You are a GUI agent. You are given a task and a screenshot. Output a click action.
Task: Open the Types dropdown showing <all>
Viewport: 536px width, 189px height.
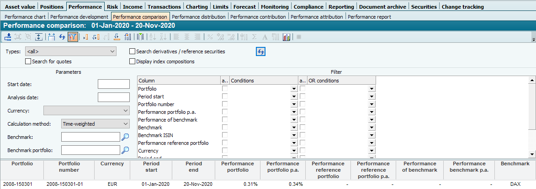pos(70,52)
